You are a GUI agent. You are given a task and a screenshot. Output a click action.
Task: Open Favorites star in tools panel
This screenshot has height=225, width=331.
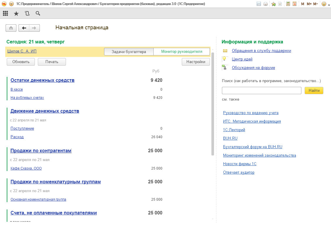16,13
